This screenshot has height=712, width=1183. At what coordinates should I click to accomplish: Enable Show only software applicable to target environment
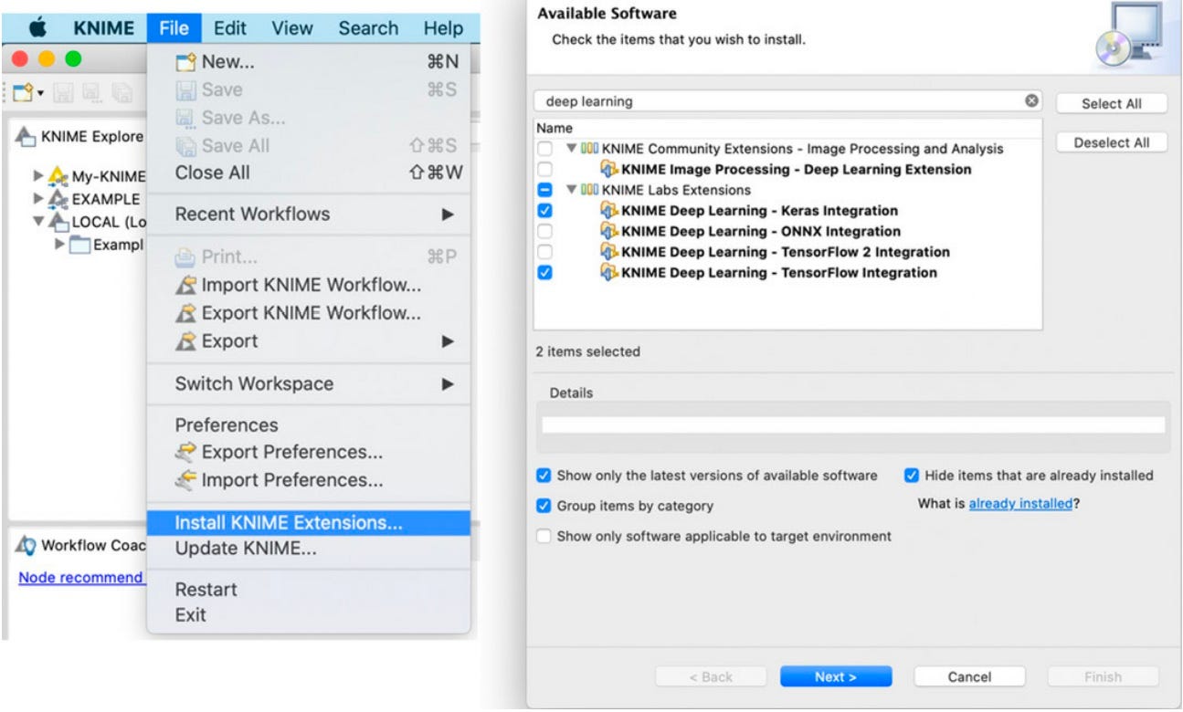coord(544,537)
